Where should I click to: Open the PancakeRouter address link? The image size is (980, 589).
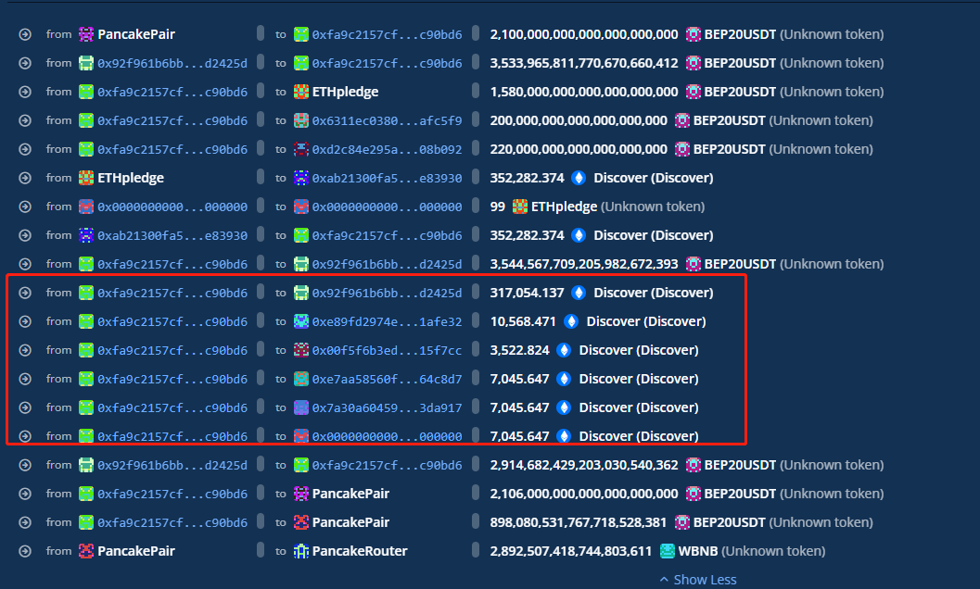coord(359,551)
